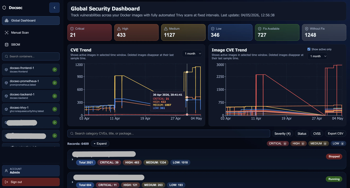Image resolution: width=350 pixels, height=188 pixels.
Task: Click the Medium 1127 summary card
Action: click(x=183, y=32)
